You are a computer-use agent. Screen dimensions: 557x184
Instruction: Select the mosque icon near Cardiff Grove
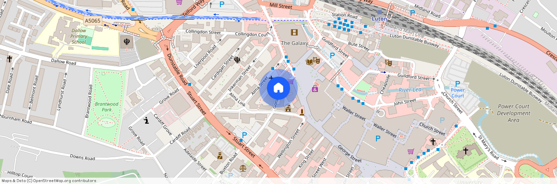pyautogui.click(x=146, y=121)
